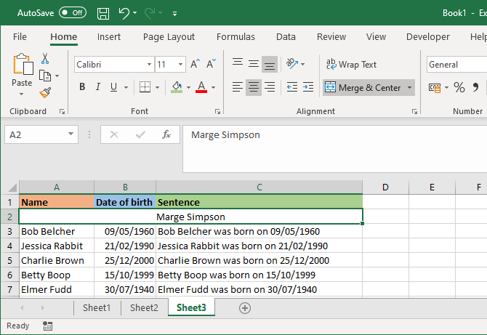
Task: Open the Font settings dialog launcher
Action: pyautogui.click(x=217, y=111)
